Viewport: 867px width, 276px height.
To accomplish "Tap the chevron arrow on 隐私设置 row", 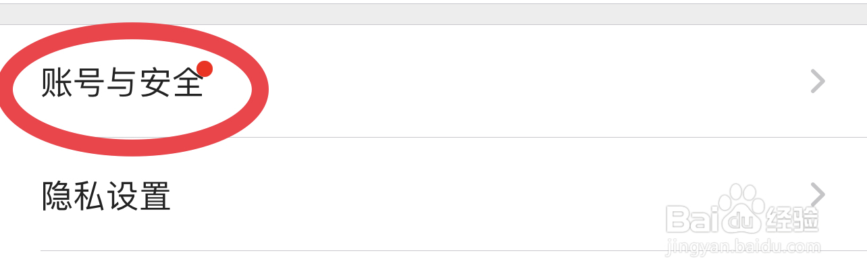I will 818,194.
